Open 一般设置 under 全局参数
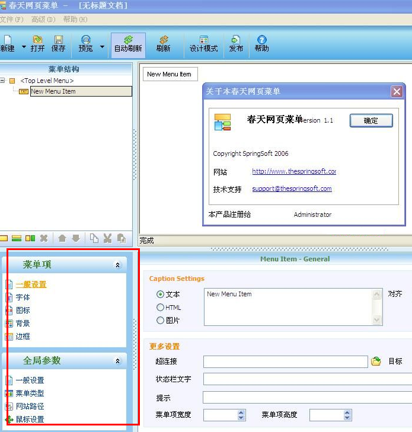This screenshot has height=432, width=412. 30,380
